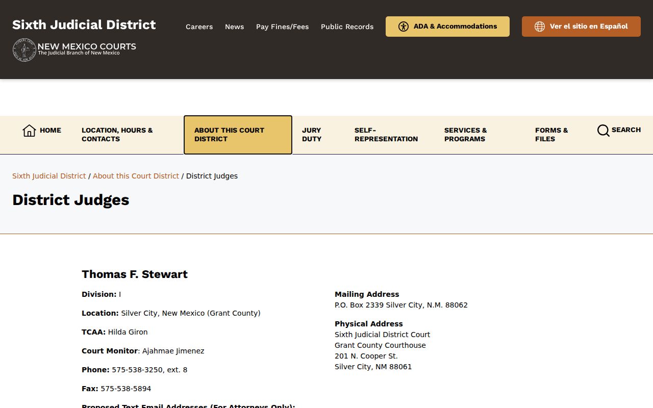
Task: Click the New Mexico Courts seal logo
Action: click(x=24, y=50)
